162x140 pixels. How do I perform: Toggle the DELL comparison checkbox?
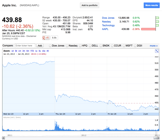pyautogui.click(x=90, y=46)
